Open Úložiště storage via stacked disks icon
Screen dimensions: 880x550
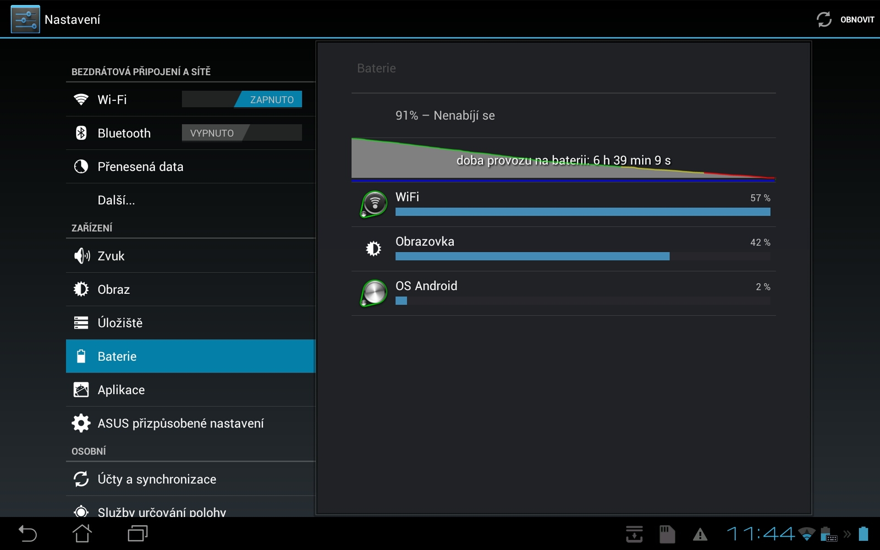coord(81,323)
